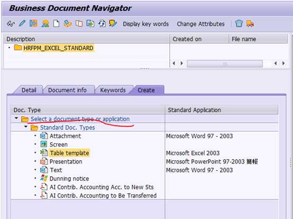The image size is (293, 219).
Task: Click the Export document icon with green arrow
Action: pos(90,24)
